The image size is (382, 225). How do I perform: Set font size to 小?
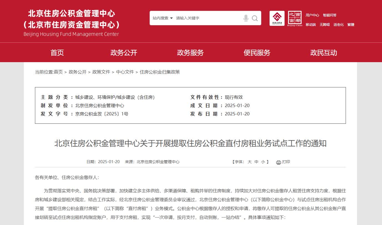point(263,162)
